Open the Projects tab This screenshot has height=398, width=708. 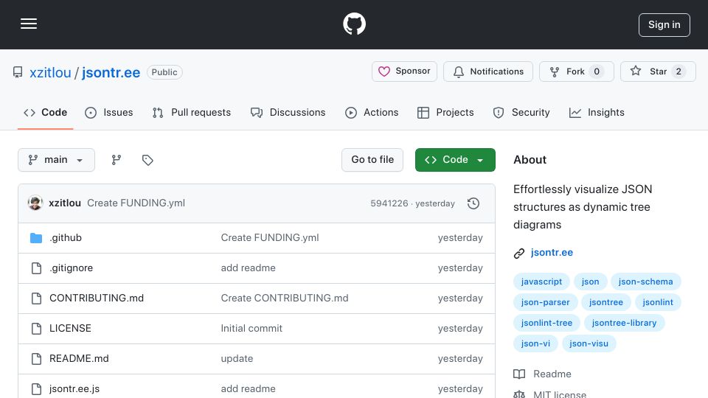pos(445,112)
